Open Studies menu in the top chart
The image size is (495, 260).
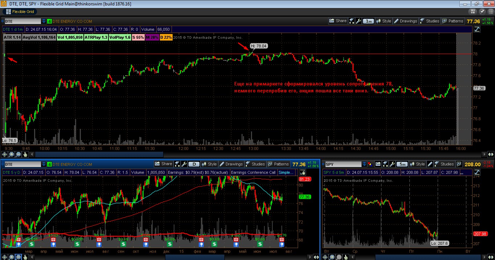[429, 21]
